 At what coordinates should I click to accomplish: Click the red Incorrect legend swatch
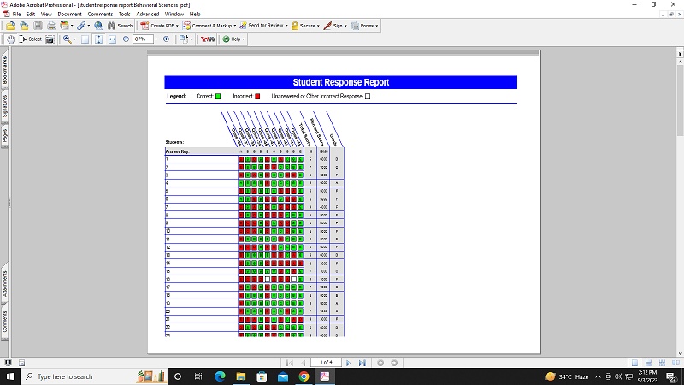coord(257,97)
